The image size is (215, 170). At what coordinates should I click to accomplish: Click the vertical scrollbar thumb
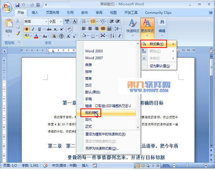pos(211,67)
